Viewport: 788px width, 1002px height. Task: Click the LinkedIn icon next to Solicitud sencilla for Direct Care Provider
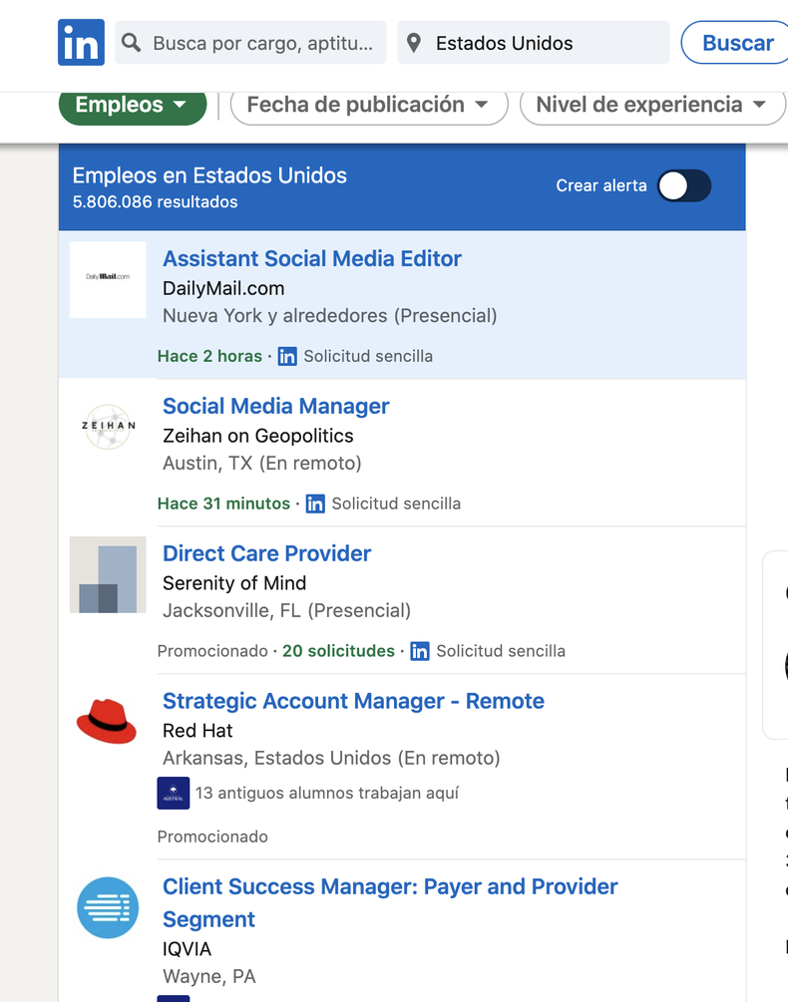419,651
